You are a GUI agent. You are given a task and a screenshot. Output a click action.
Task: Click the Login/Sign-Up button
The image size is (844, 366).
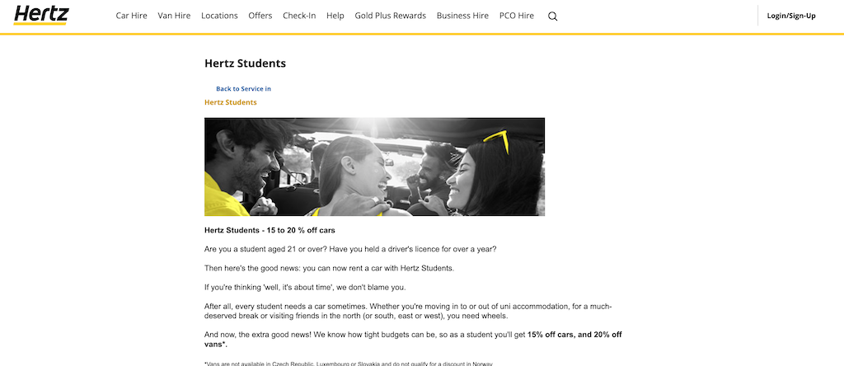(791, 16)
